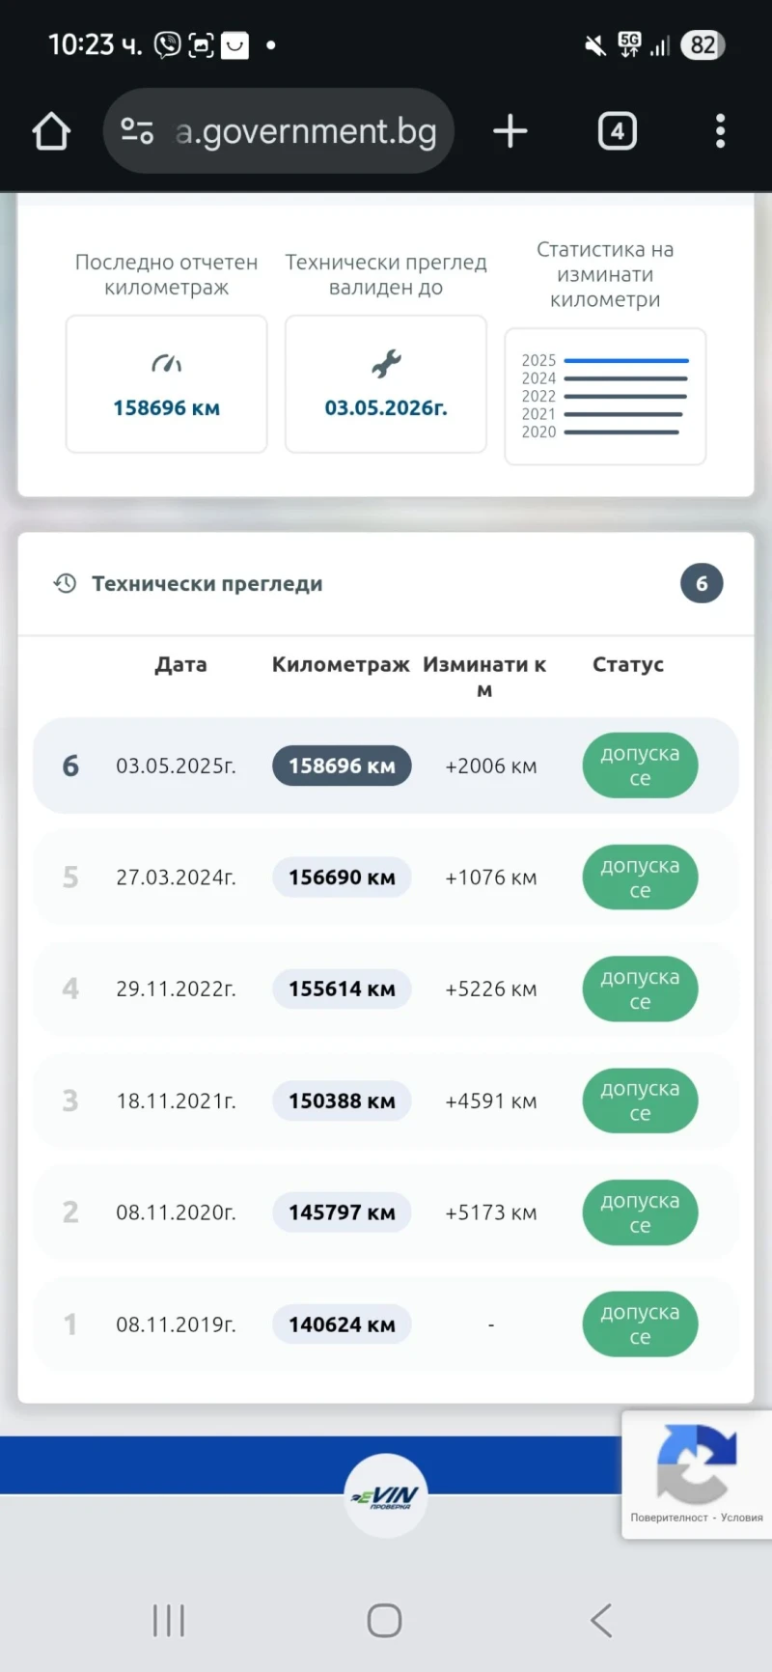Select inspection row dated 03.05.2025г.
The image size is (772, 1672).
coord(176,766)
